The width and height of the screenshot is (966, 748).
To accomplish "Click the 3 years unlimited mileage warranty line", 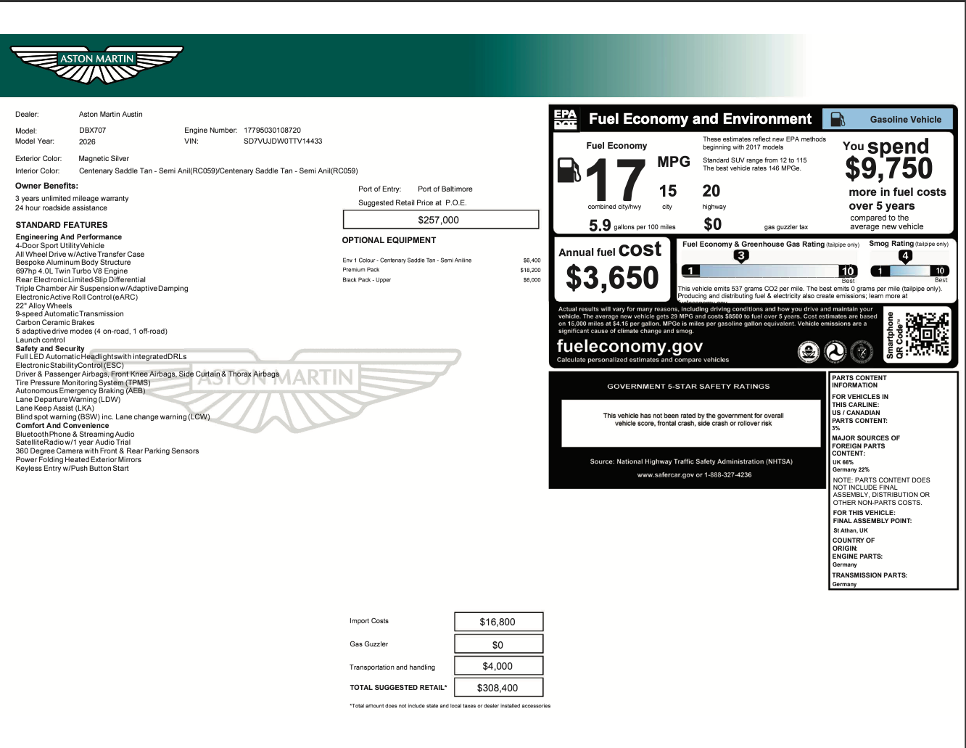I will point(72,198).
